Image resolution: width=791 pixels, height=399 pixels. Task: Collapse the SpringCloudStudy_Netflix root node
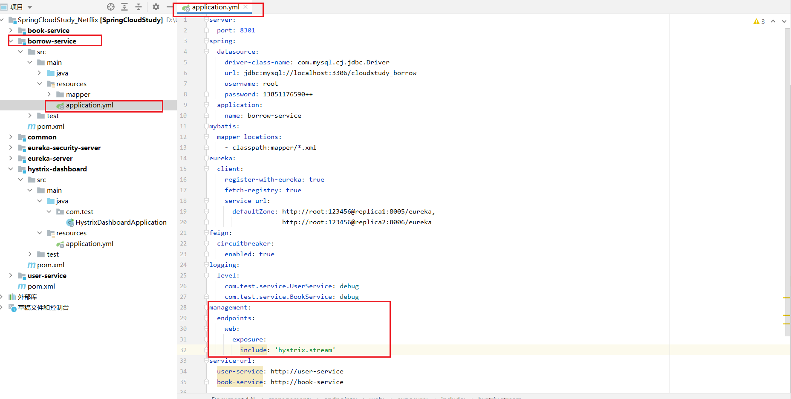pos(2,20)
